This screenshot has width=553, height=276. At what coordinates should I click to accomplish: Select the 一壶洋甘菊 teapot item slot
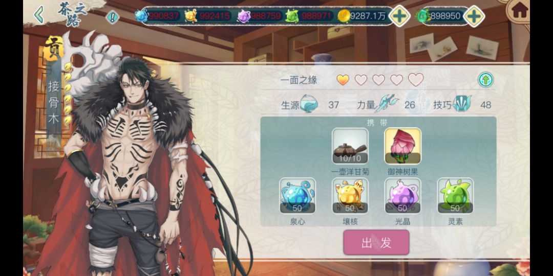tap(350, 146)
